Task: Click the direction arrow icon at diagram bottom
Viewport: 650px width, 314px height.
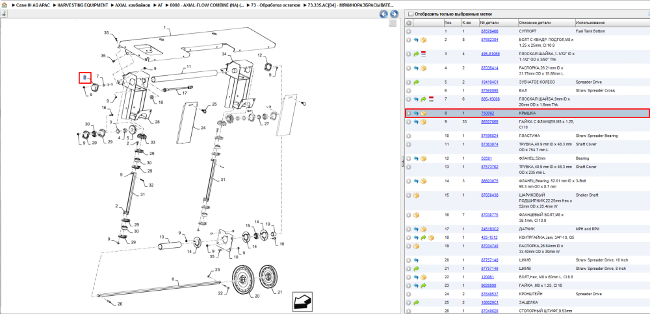Action: (303, 302)
